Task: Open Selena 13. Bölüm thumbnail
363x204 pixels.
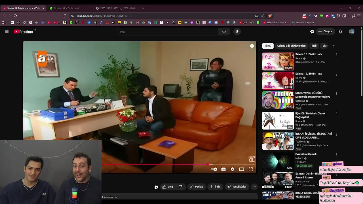Action: [278, 81]
